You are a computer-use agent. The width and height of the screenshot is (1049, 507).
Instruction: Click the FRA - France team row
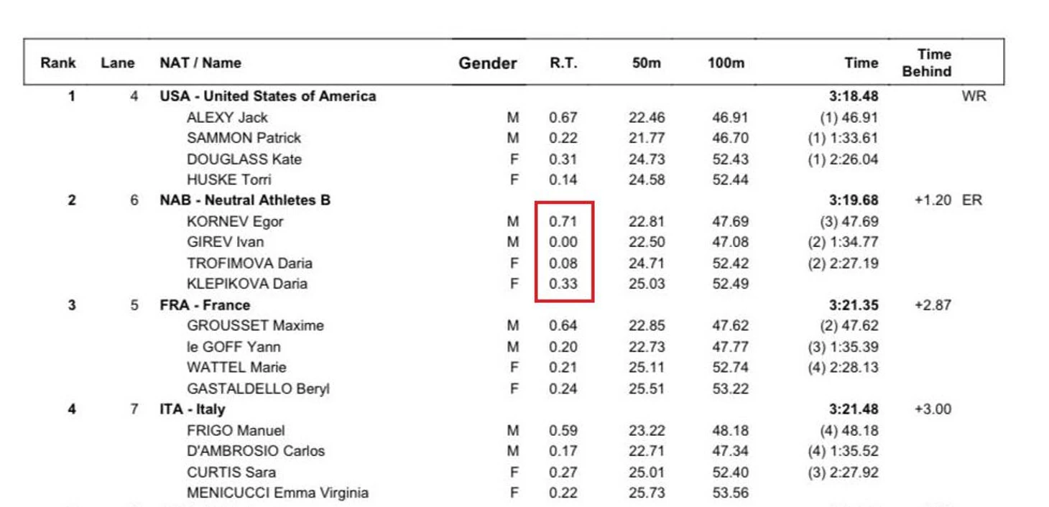(205, 305)
